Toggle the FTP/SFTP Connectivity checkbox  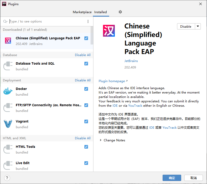(x=86, y=105)
